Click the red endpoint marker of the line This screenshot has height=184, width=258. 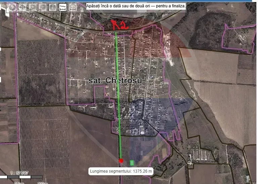click(121, 161)
